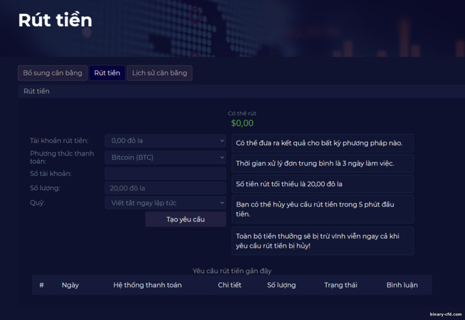465x320 pixels.
Task: Click the 3-day processing time notice
Action: click(x=322, y=163)
